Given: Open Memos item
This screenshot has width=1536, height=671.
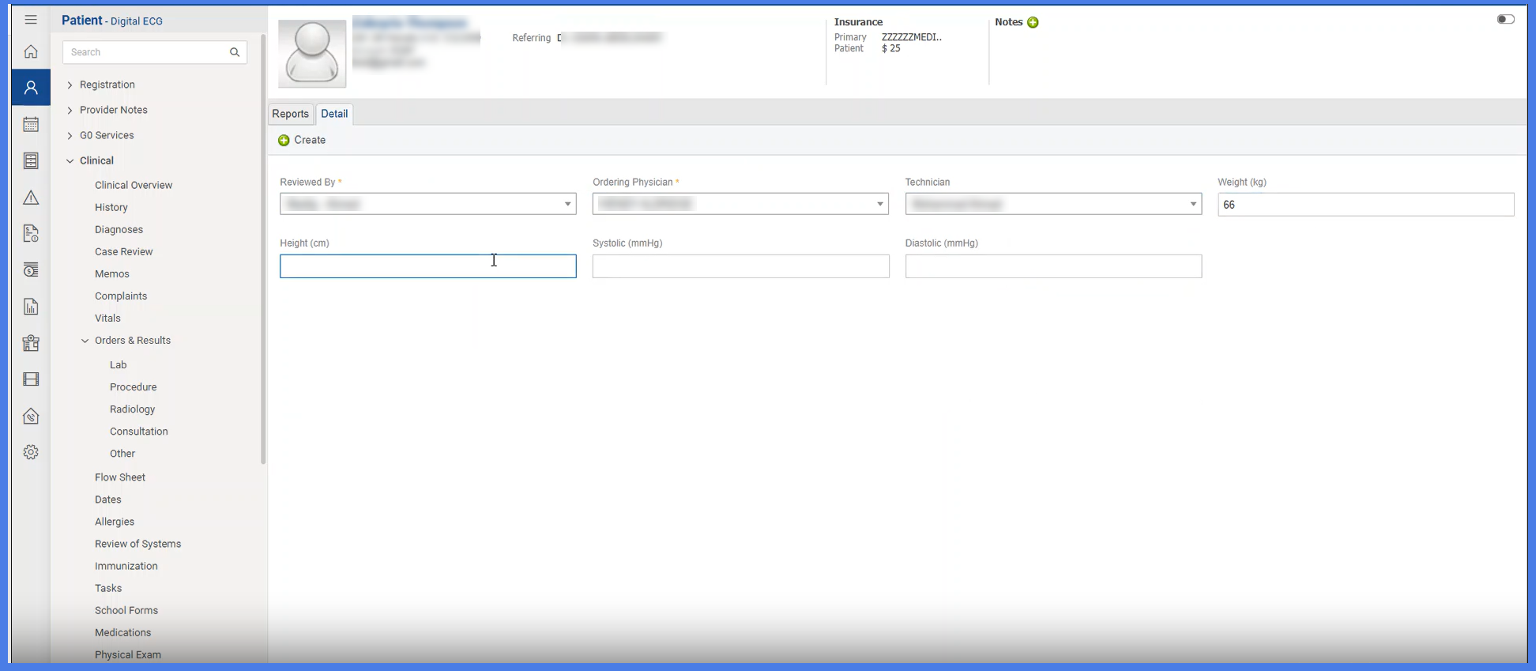Looking at the screenshot, I should (x=112, y=273).
